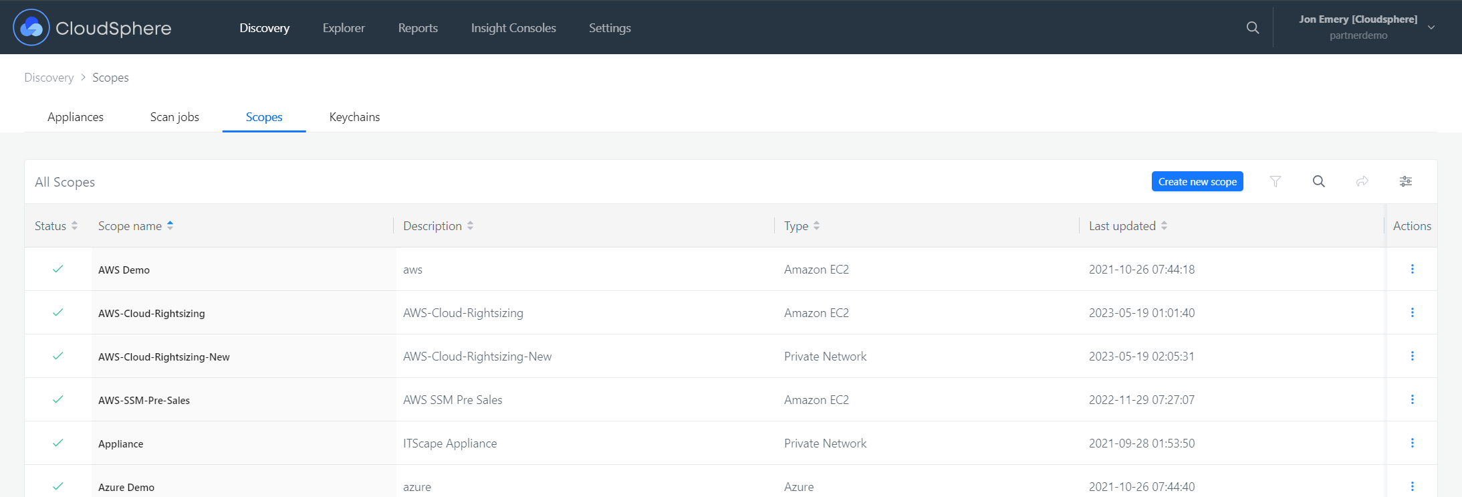Click the CloudSphere logo
Viewport: 1462px width, 497px height.
click(x=92, y=27)
